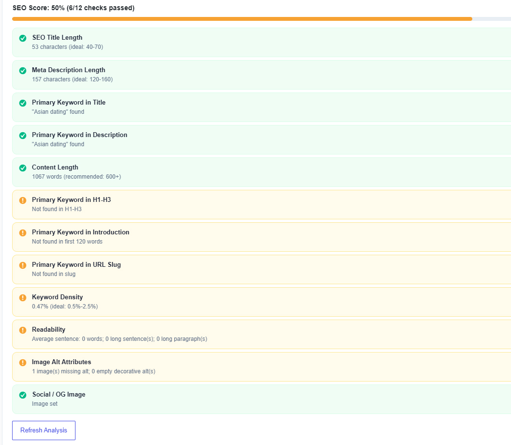Click the green check icon for Social / OG Image

coord(23,395)
